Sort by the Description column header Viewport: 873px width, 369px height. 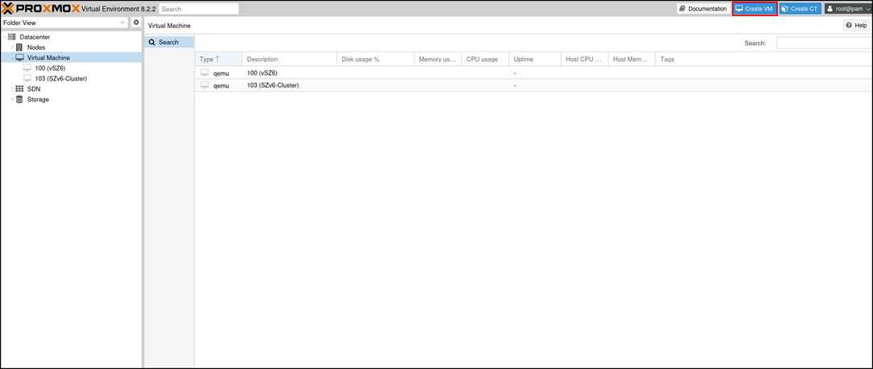pos(289,59)
